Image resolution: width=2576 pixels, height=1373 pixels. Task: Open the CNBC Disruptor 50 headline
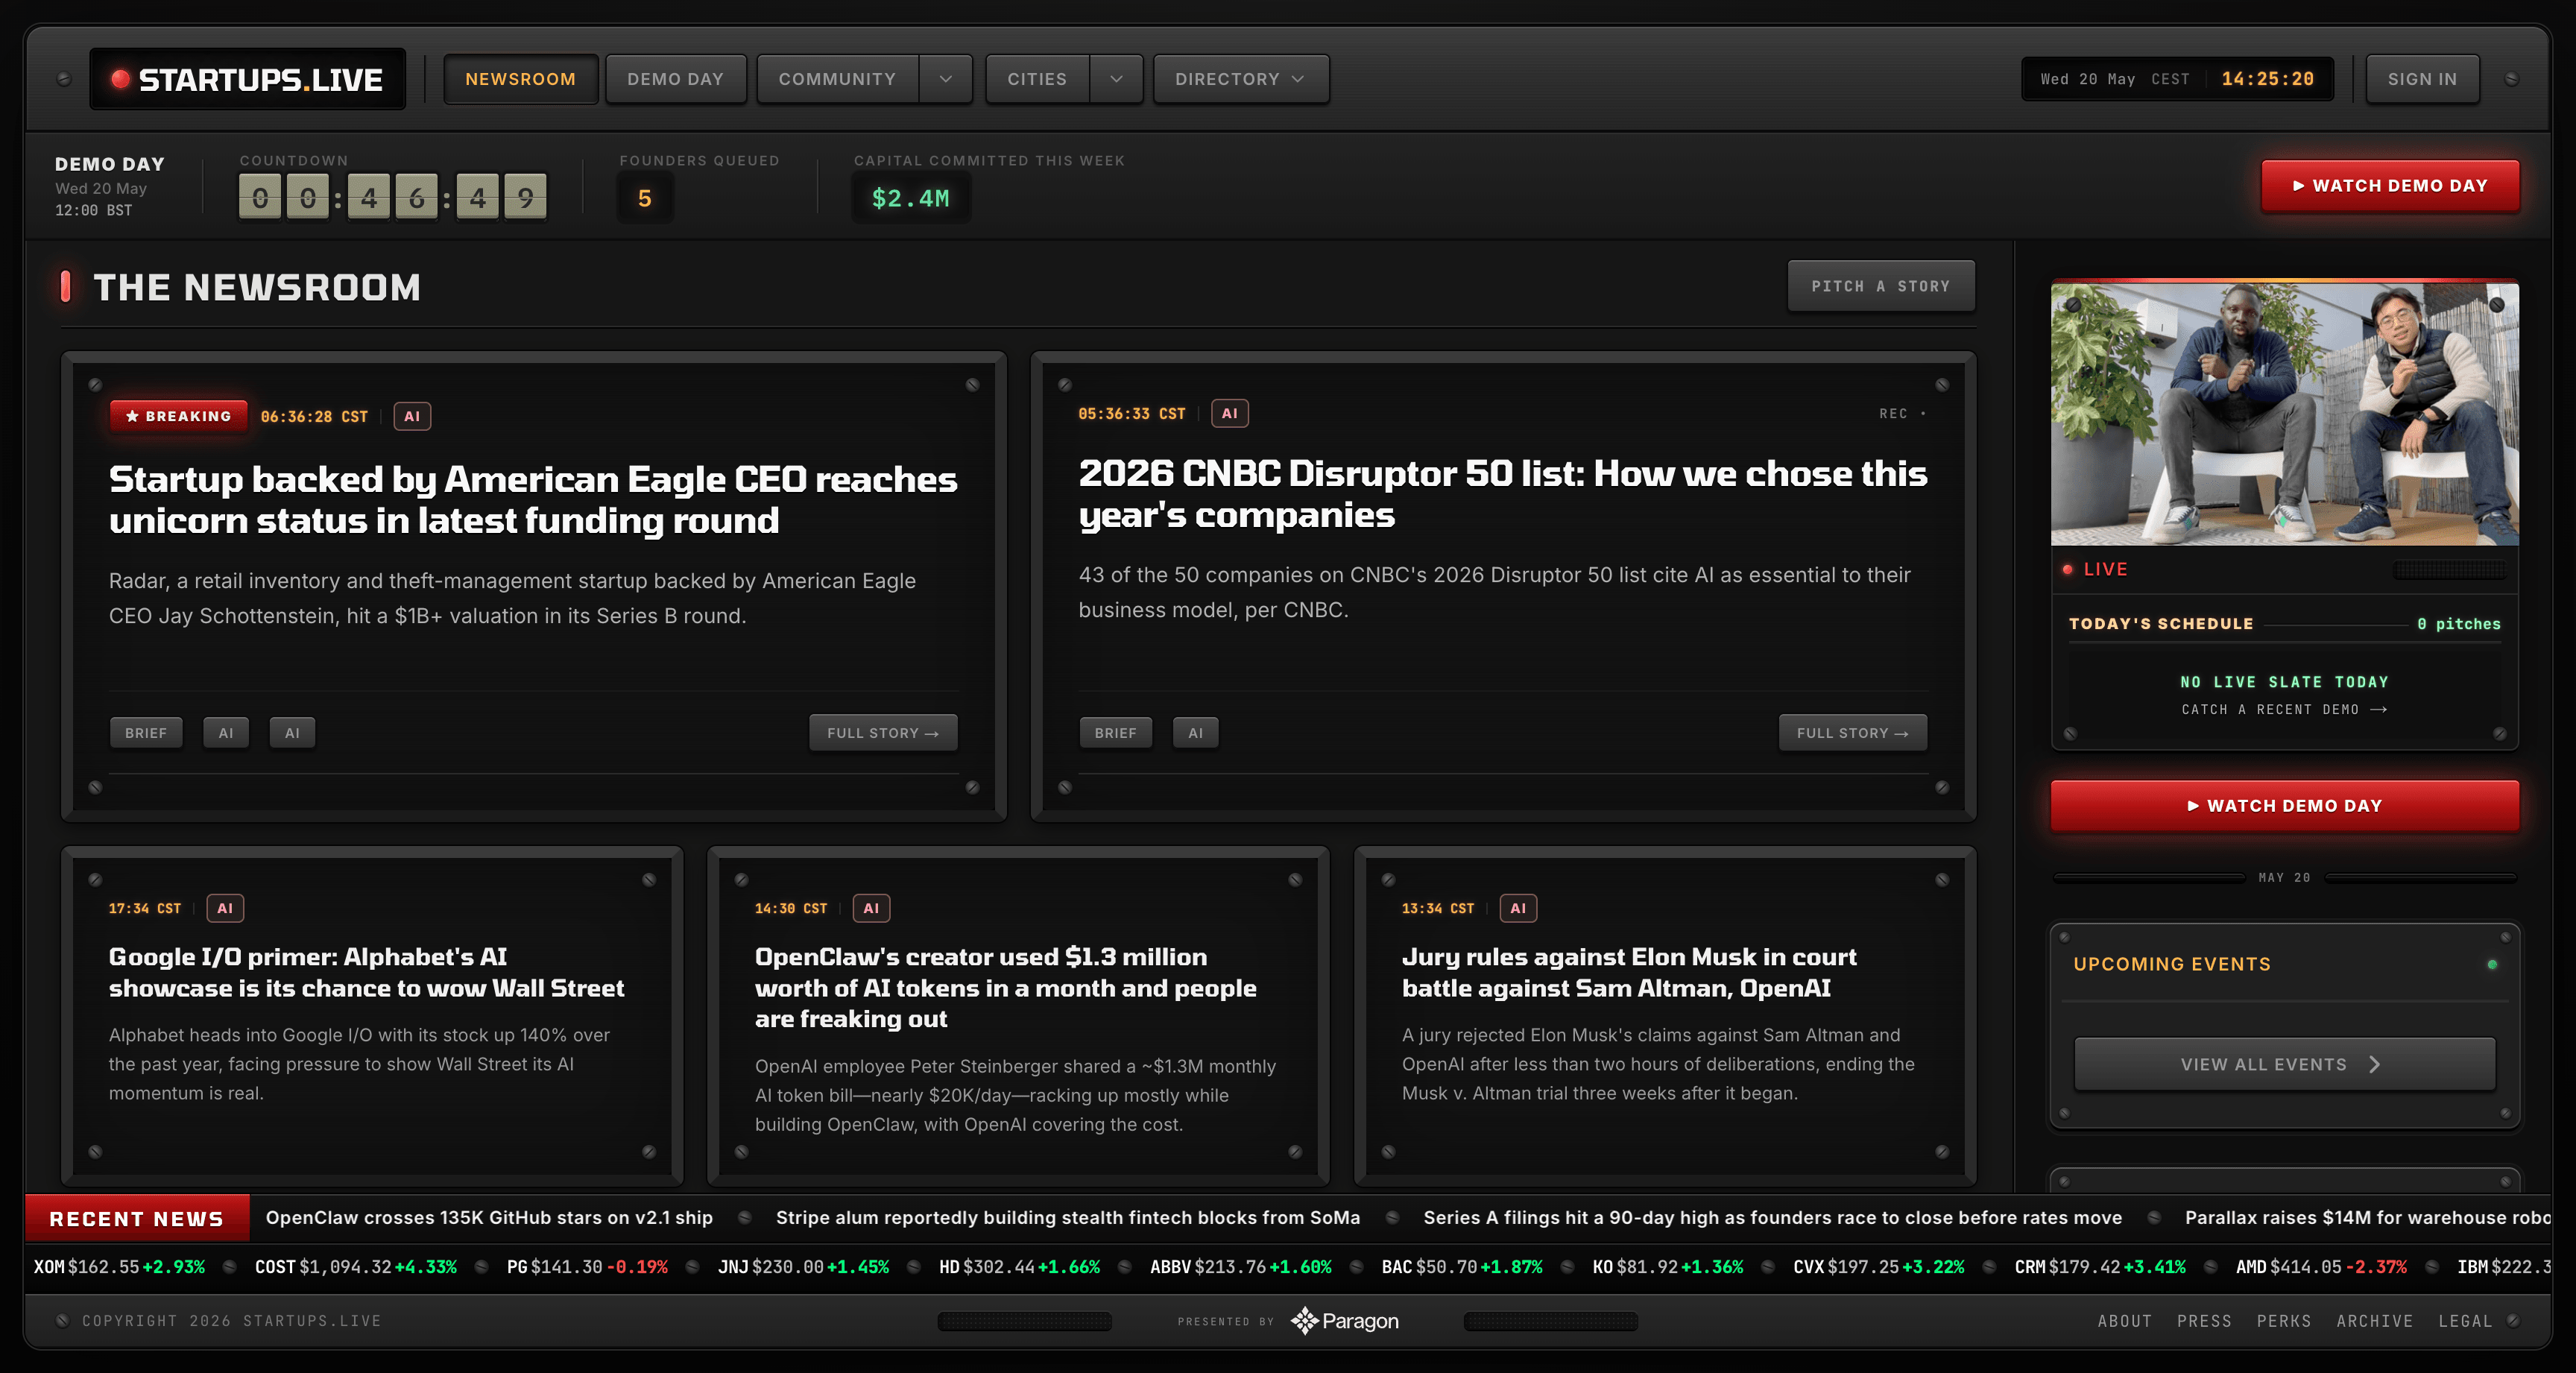point(1503,494)
